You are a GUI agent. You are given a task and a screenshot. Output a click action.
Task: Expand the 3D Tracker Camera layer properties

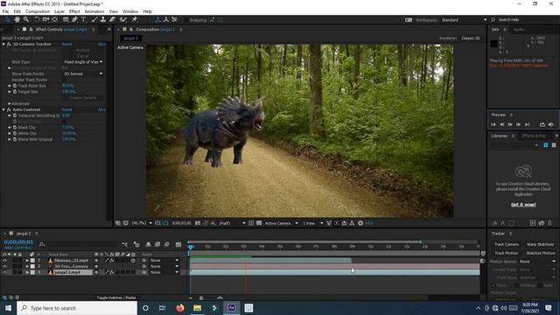27,266
